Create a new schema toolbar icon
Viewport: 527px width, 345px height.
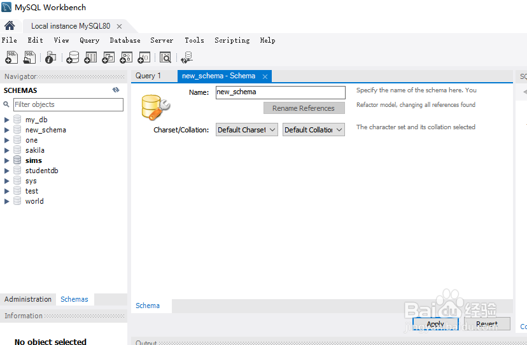(x=73, y=57)
